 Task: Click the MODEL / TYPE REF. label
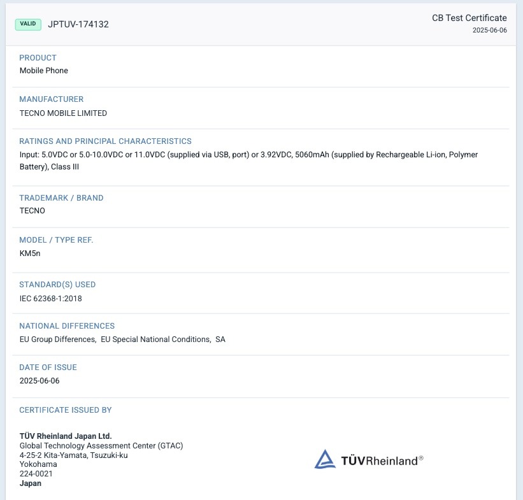(56, 240)
